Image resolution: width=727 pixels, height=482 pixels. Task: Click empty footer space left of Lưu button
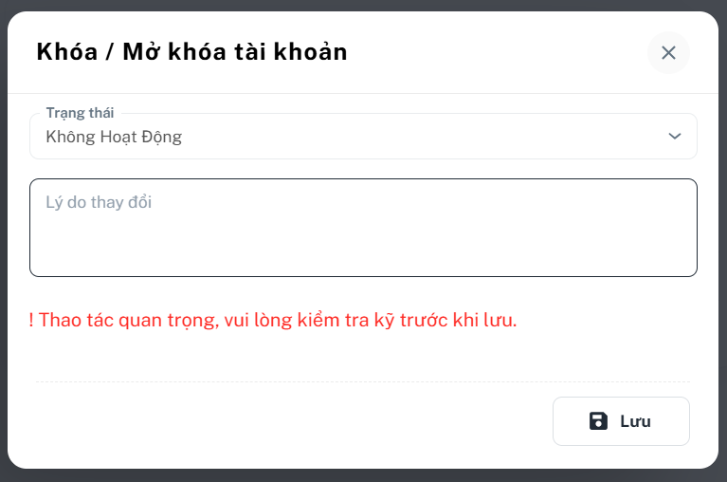click(x=292, y=421)
